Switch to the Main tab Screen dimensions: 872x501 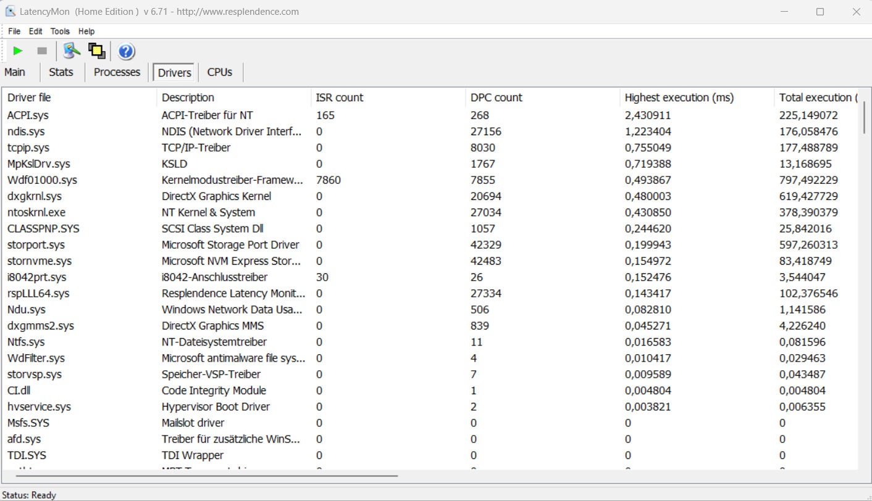(15, 72)
